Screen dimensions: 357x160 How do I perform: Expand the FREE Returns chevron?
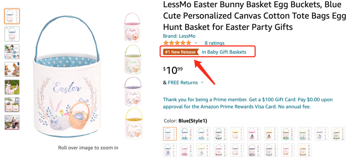point(202,83)
